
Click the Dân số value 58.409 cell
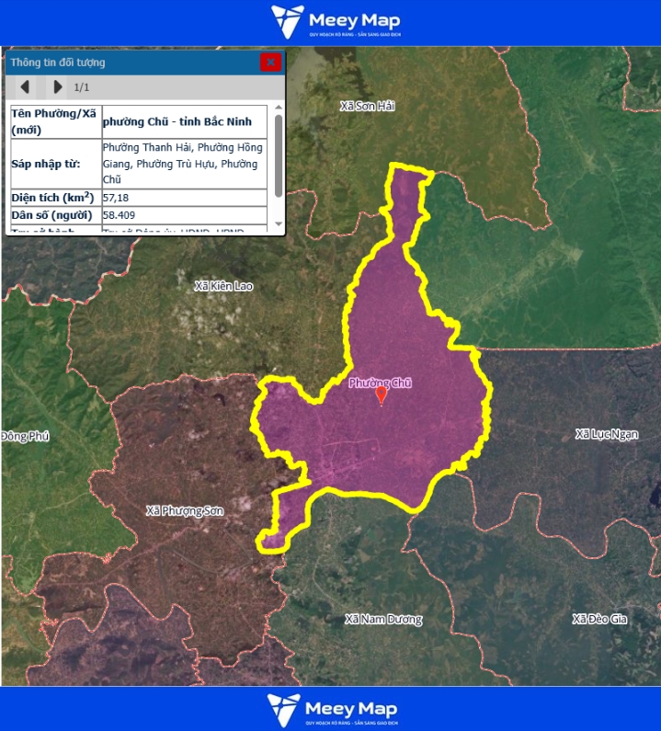[x=184, y=216]
